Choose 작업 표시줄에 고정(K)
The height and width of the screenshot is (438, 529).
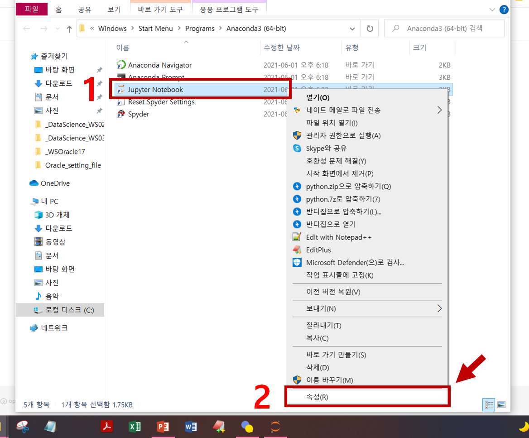click(367, 275)
